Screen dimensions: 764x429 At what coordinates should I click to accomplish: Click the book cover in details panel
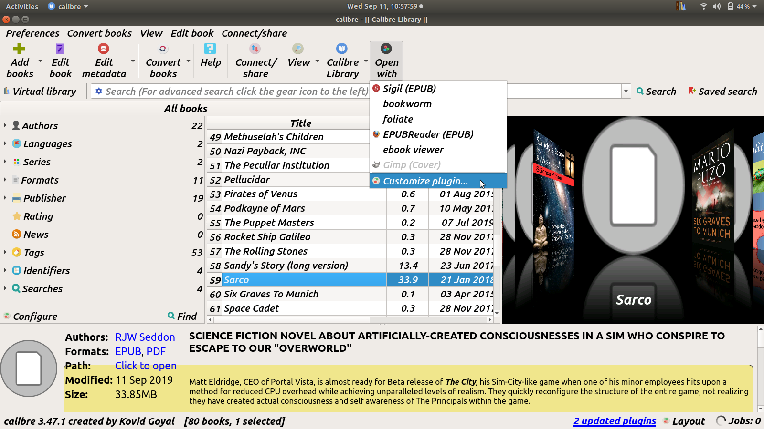point(29,368)
